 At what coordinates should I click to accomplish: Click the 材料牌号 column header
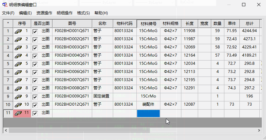149,24
